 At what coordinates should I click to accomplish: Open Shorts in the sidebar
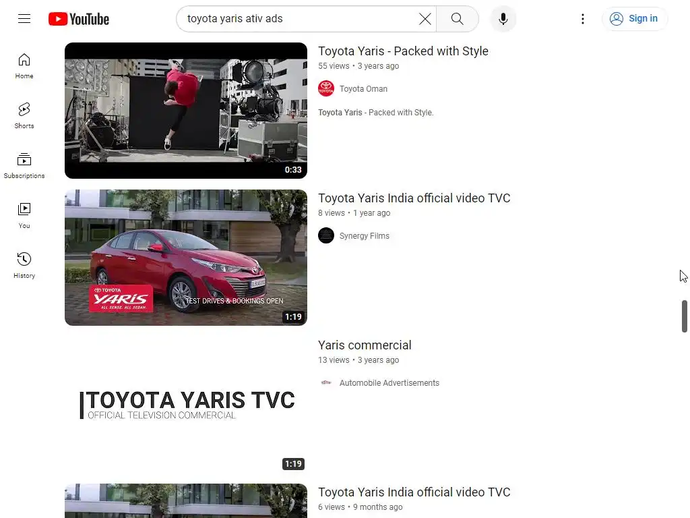pos(24,116)
